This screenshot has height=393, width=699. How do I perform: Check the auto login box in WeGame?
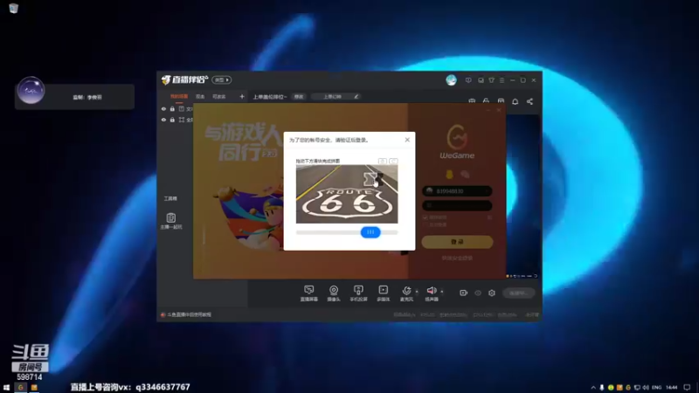(x=425, y=224)
